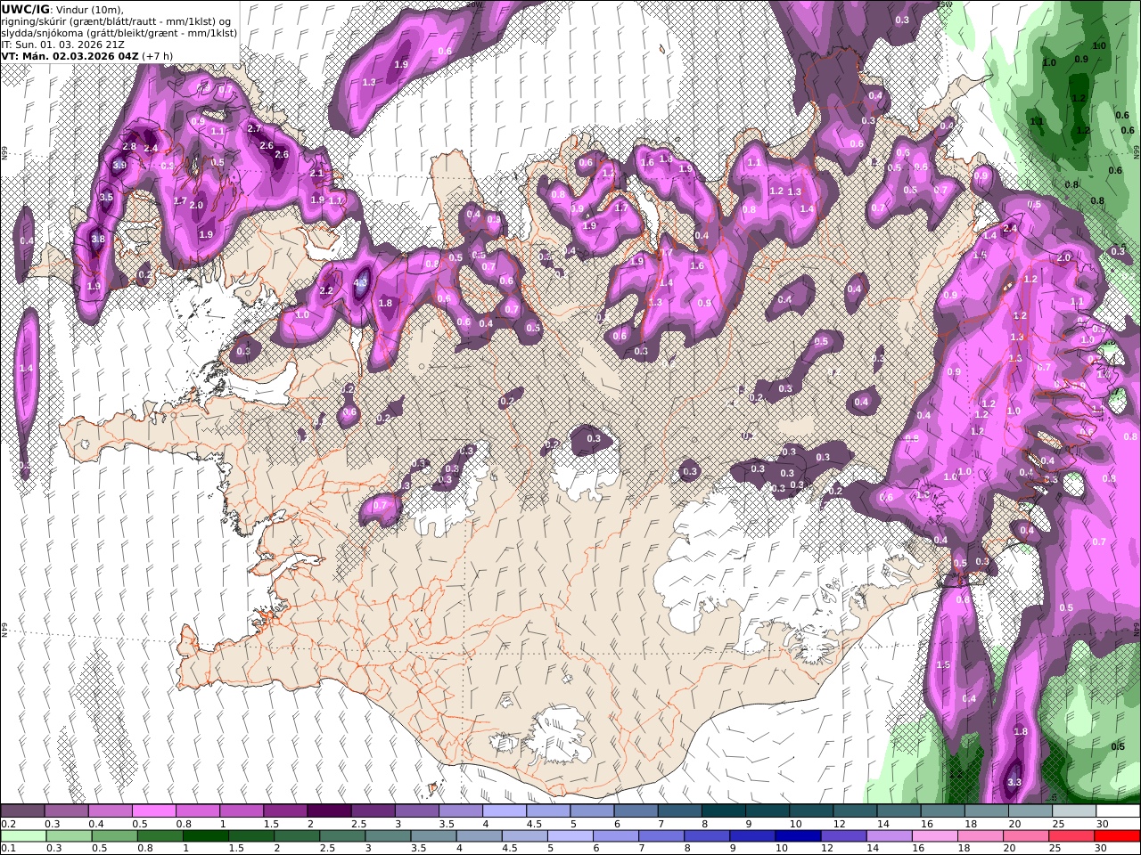Pick the dark mauve 0.2 swatch, upper legend
This screenshot has width=1141, height=855.
[22, 811]
